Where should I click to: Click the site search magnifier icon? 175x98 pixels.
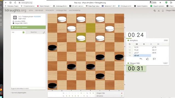[x=154, y=11]
